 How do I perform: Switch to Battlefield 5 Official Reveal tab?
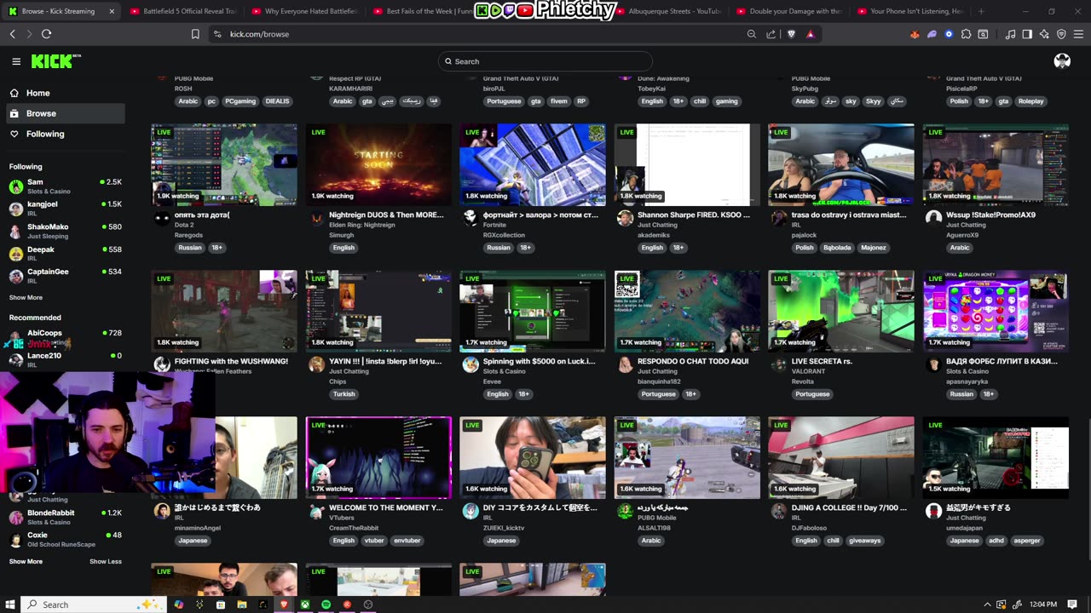pyautogui.click(x=184, y=11)
